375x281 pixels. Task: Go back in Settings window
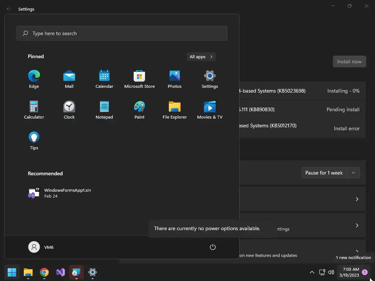point(9,9)
